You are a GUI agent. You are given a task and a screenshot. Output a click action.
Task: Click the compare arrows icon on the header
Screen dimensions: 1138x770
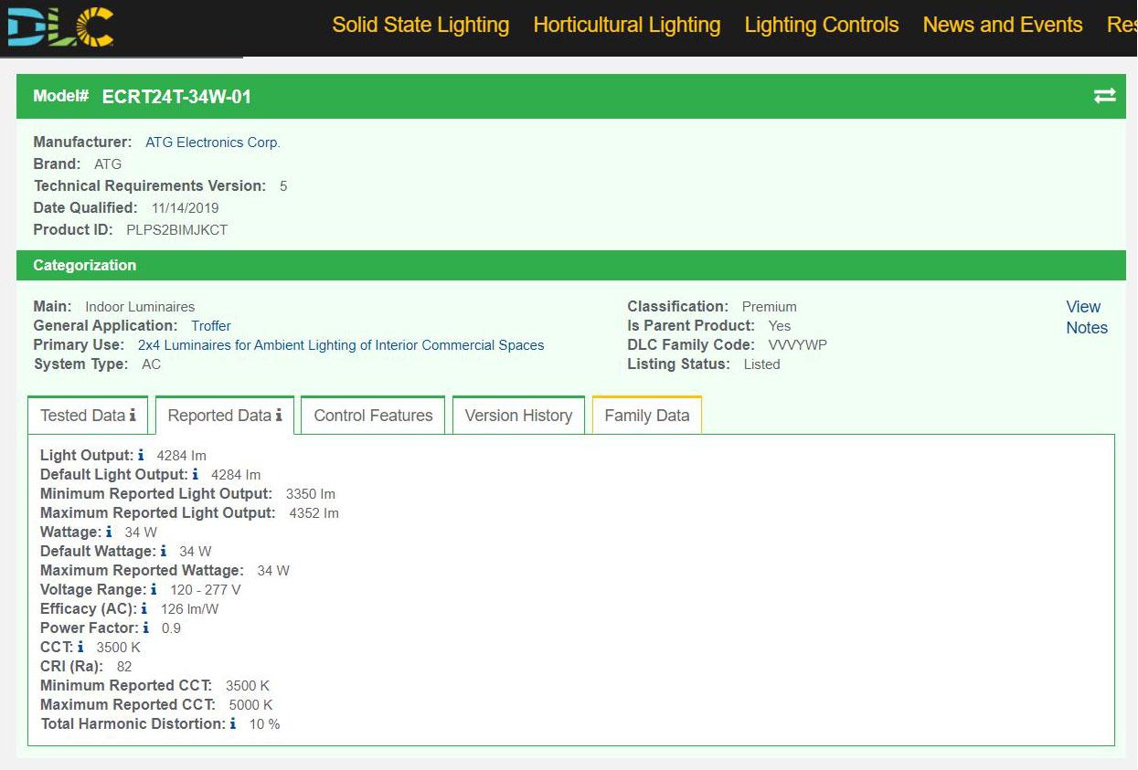coord(1105,95)
